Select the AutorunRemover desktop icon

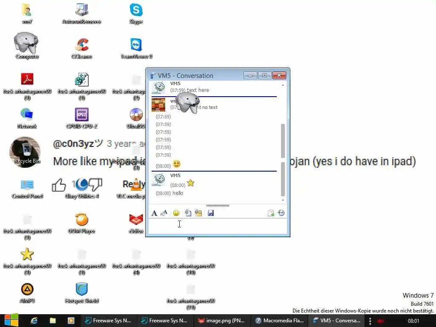tap(81, 13)
